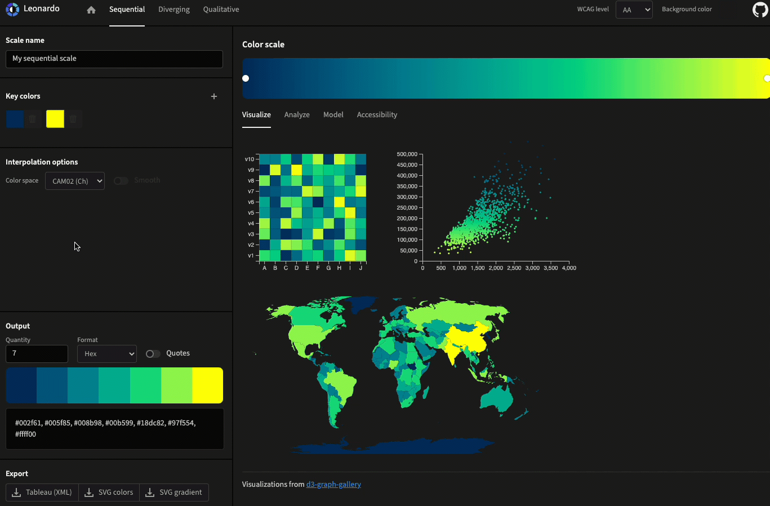This screenshot has height=506, width=770.
Task: Click the SVG gradient download icon
Action: pos(150,492)
